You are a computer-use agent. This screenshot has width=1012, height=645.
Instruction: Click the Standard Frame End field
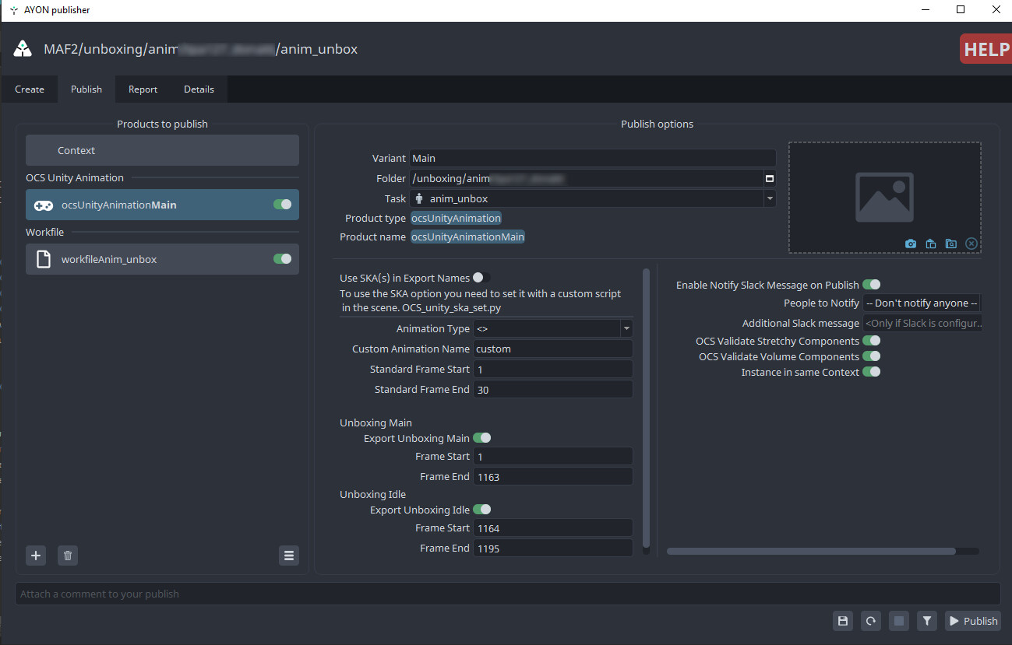click(552, 389)
